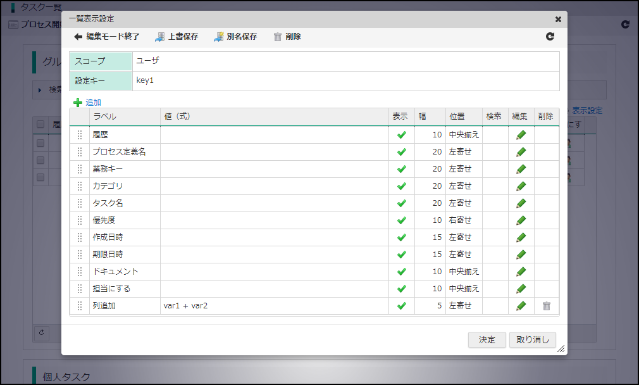Image resolution: width=639 pixels, height=385 pixels.
Task: Click the edit pencil for 履歴 row
Action: (521, 135)
